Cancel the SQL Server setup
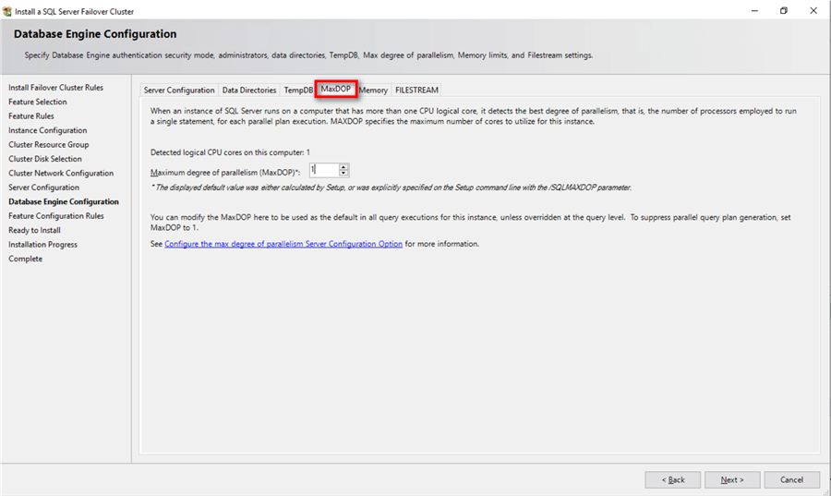831x496 pixels. click(792, 479)
